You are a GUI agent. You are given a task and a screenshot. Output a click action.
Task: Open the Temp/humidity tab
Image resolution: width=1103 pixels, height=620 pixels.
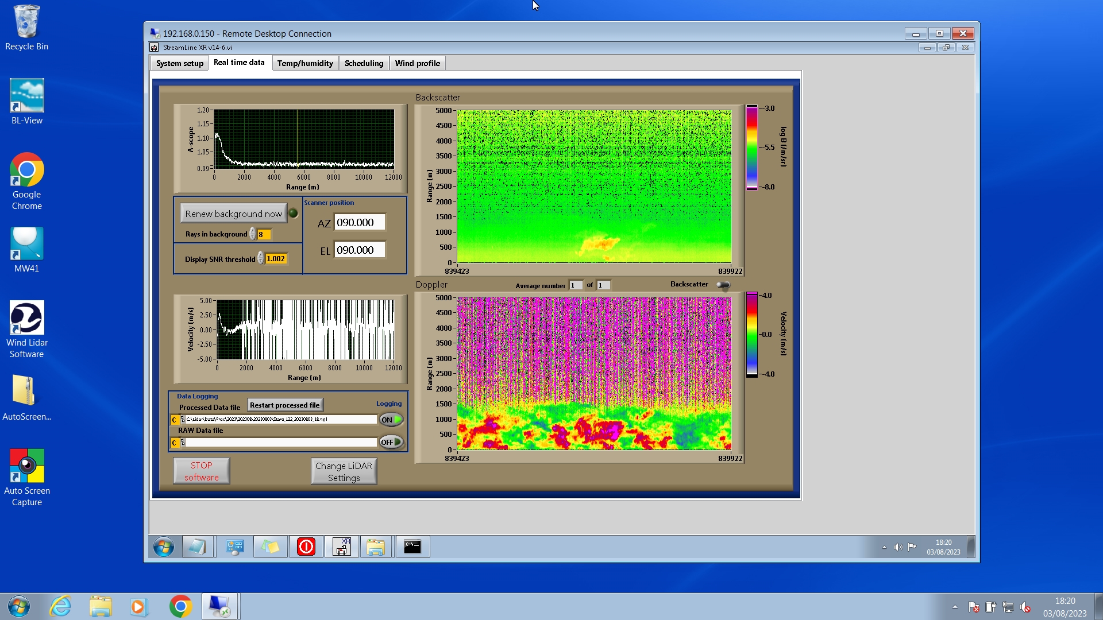[304, 63]
